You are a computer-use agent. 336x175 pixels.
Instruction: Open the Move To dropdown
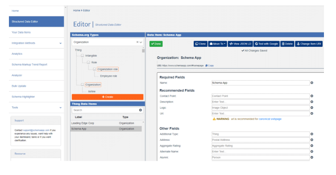pos(217,44)
